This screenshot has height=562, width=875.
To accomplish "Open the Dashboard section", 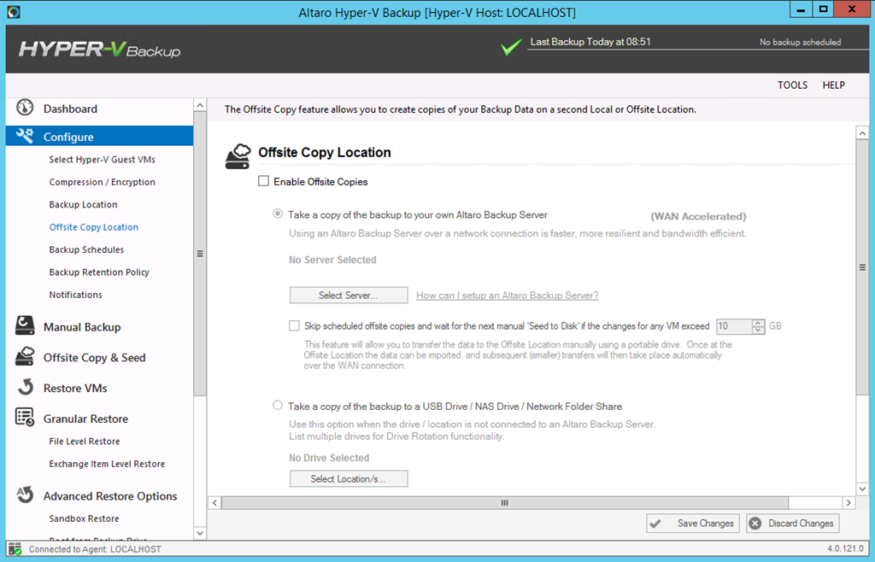I will (70, 108).
